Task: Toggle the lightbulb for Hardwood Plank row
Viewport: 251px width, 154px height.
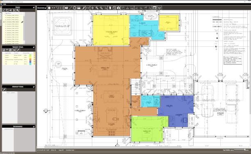Action: [34, 59]
